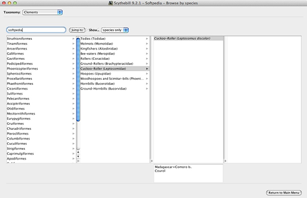Select Todies (Todidae) family
307x198 pixels.
tap(115, 38)
